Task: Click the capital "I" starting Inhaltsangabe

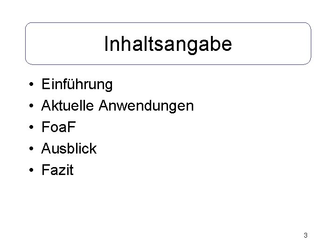Action: pyautogui.click(x=106, y=43)
